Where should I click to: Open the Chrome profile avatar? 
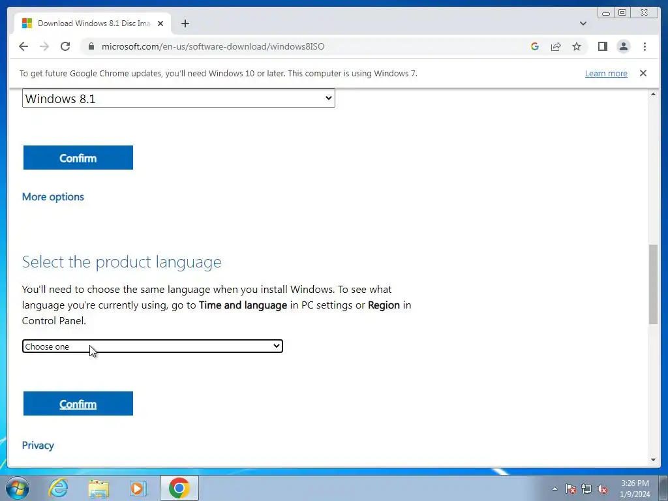623,46
